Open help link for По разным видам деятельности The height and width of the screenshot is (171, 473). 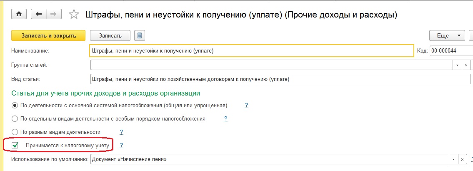pyautogui.click(x=122, y=132)
